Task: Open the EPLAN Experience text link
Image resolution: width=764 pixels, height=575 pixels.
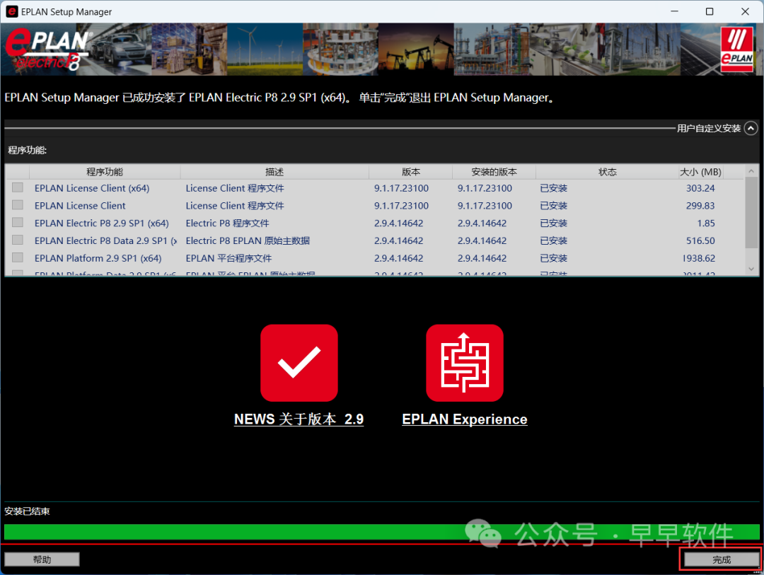Action: point(464,419)
